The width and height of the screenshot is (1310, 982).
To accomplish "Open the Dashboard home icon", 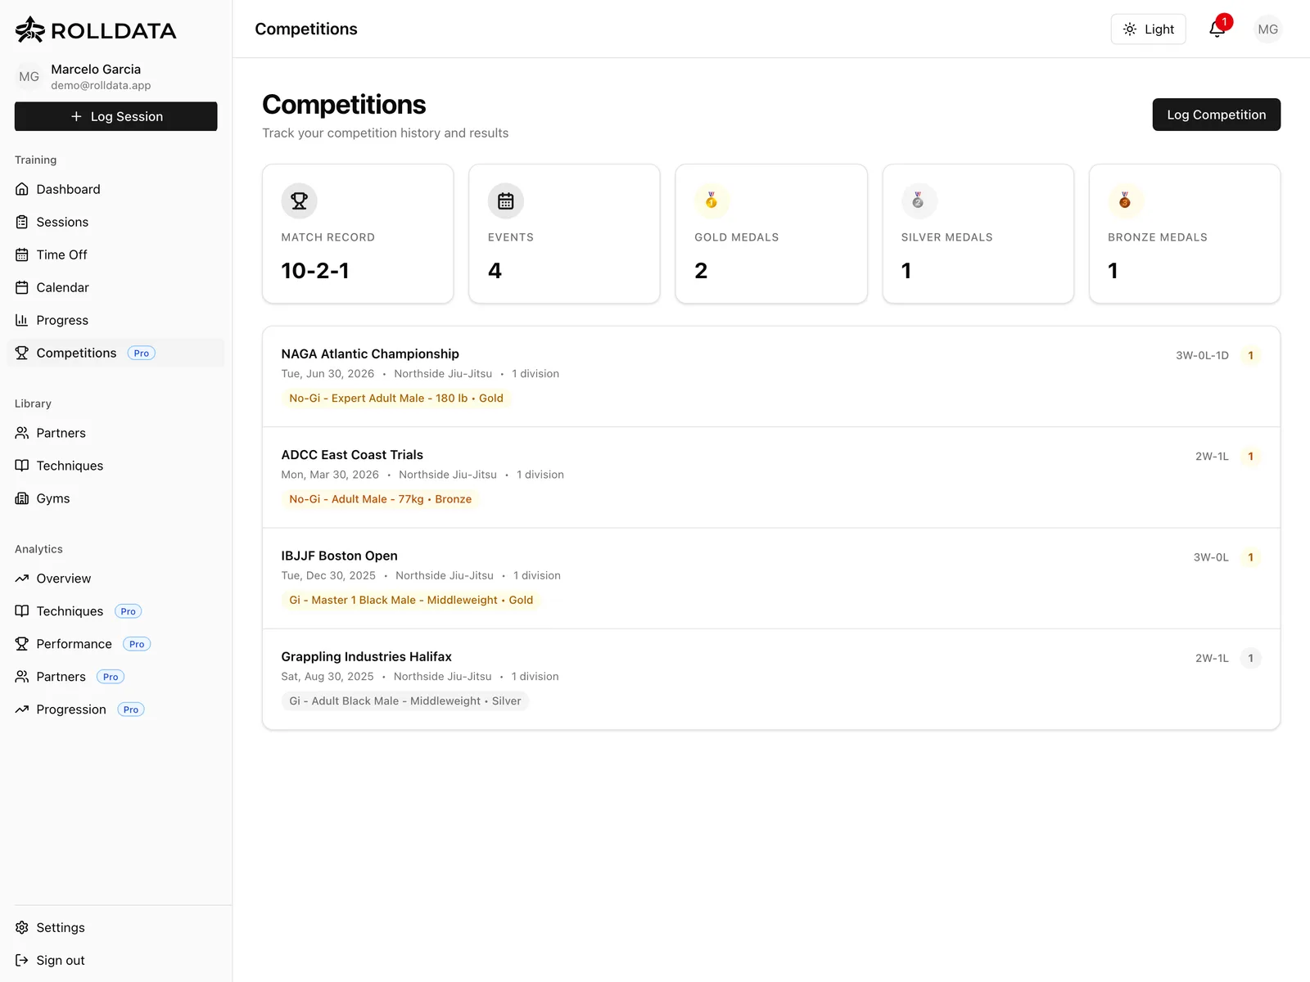I will pos(22,189).
